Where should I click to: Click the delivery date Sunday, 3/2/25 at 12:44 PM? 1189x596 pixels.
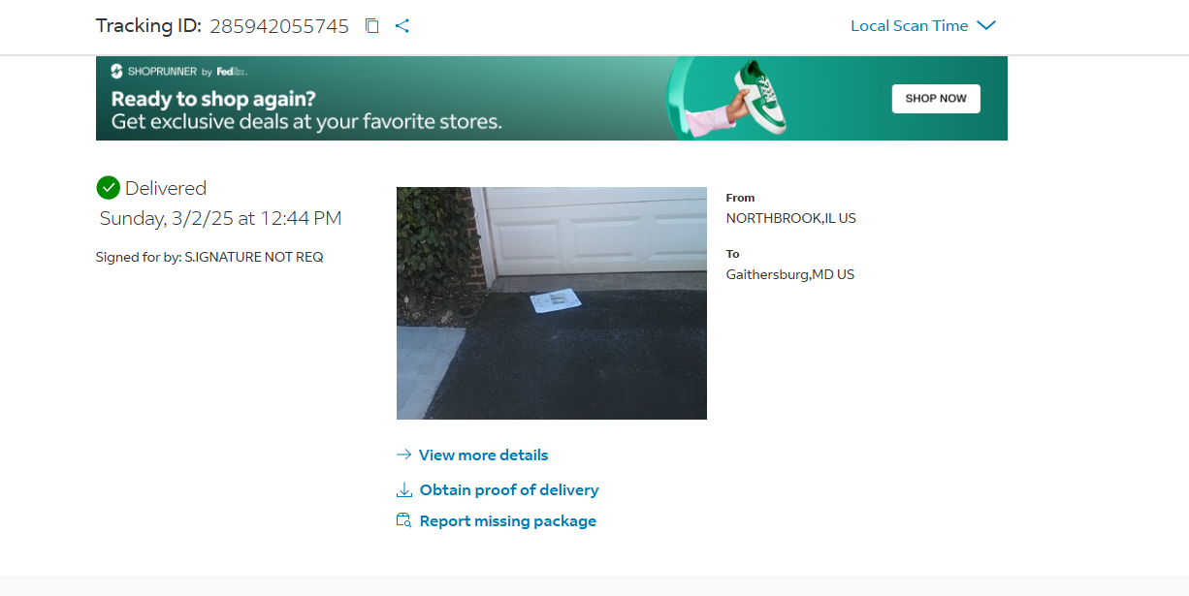tap(221, 219)
